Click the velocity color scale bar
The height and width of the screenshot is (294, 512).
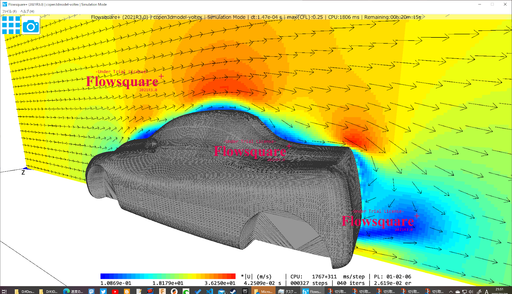tap(168, 276)
